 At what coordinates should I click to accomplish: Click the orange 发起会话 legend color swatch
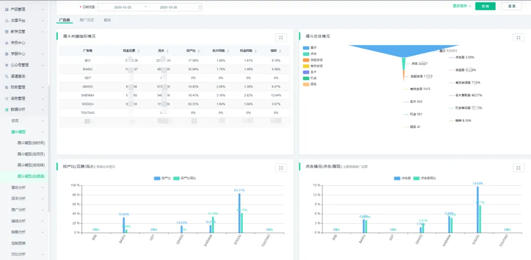click(x=306, y=60)
